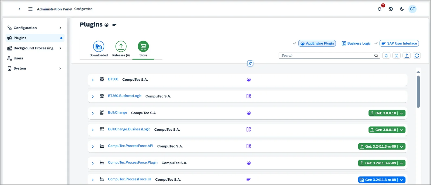Open the notifications bell
The width and height of the screenshot is (431, 185).
[x=380, y=9]
